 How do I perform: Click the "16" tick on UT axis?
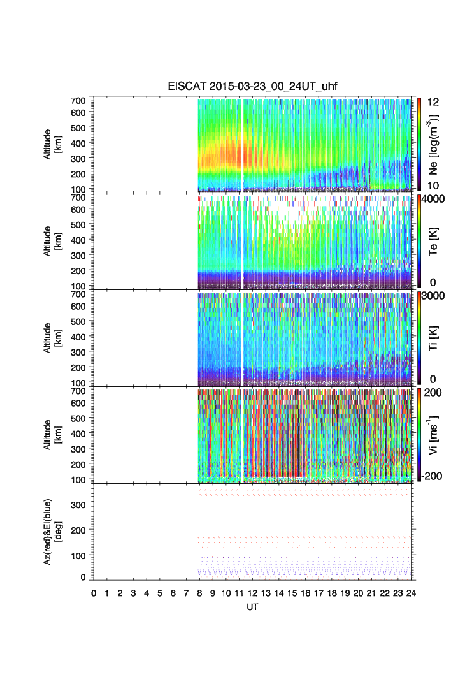pyautogui.click(x=306, y=593)
